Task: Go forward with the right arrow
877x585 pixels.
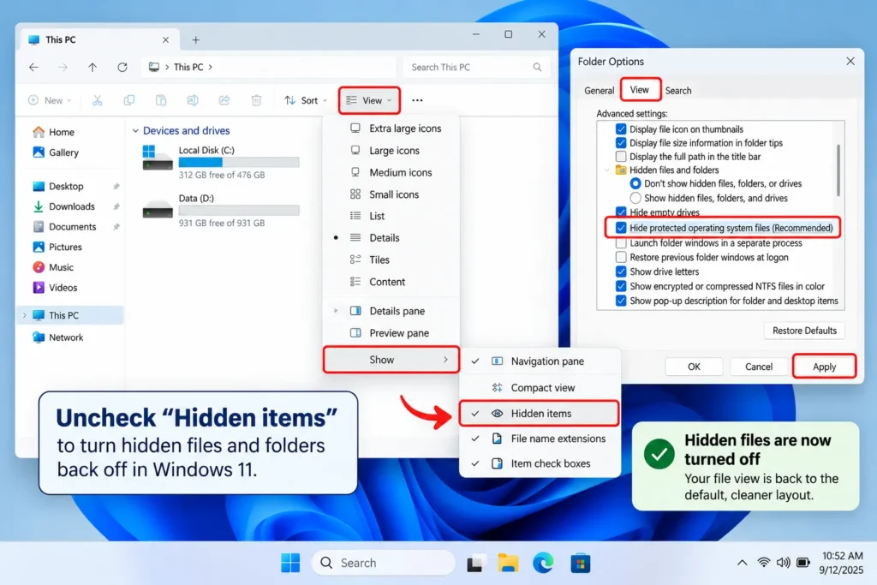Action: 63,67
